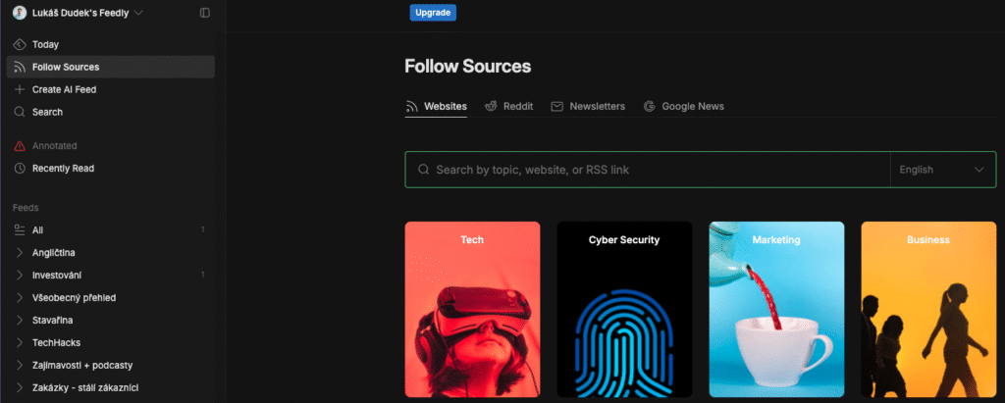Image resolution: width=1005 pixels, height=403 pixels.
Task: Open Recently Read via the clock icon
Action: 20,169
